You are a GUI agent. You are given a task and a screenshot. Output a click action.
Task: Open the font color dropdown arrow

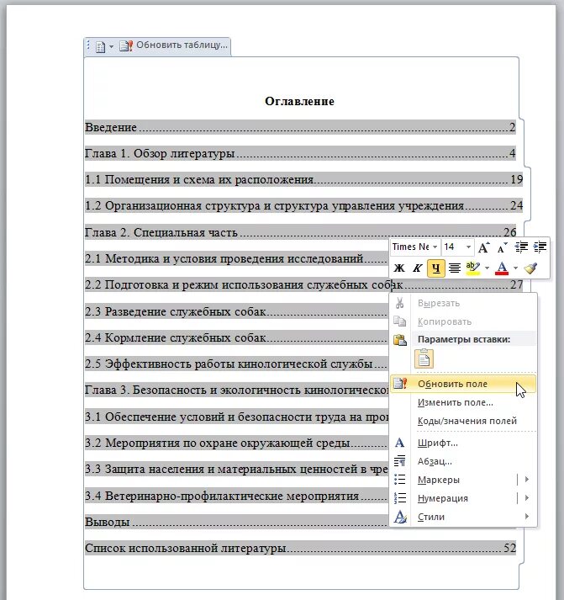pos(515,268)
